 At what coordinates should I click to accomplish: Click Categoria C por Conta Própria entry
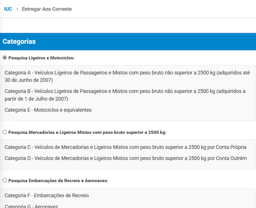point(125,147)
